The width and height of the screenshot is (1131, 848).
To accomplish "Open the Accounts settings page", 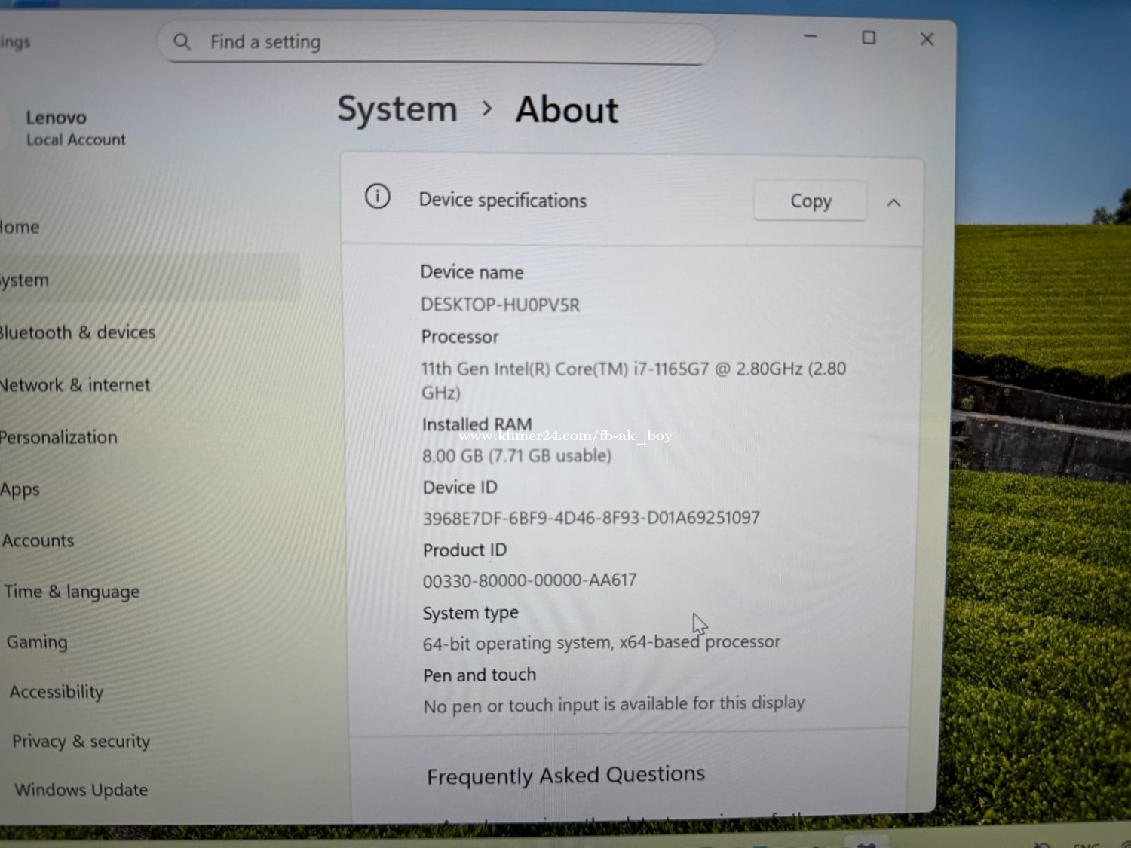I will tap(38, 540).
